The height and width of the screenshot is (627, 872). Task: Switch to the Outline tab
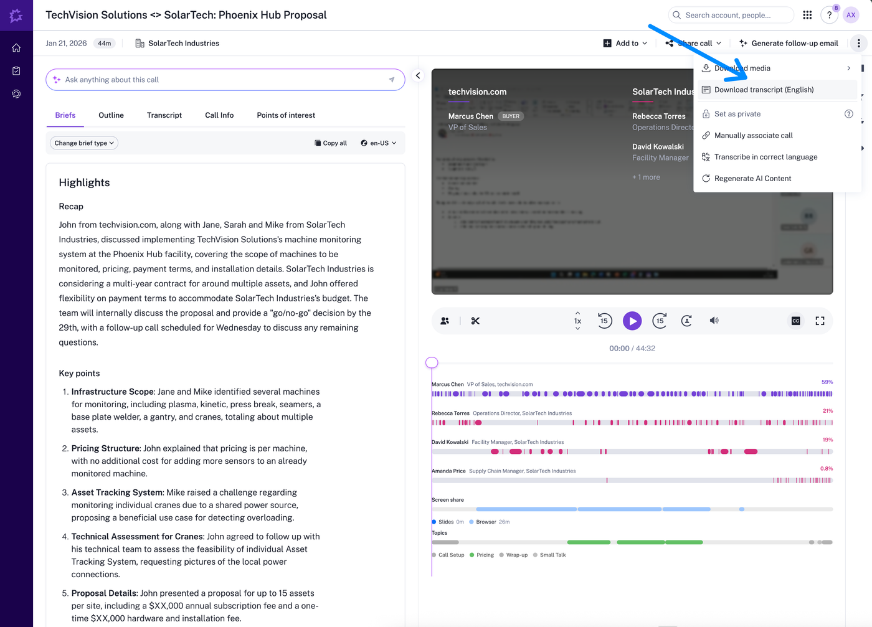click(x=111, y=115)
